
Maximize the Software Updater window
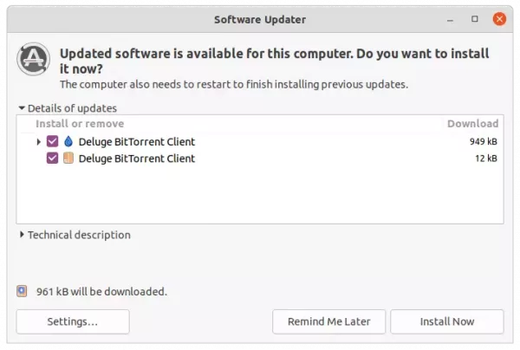point(475,19)
